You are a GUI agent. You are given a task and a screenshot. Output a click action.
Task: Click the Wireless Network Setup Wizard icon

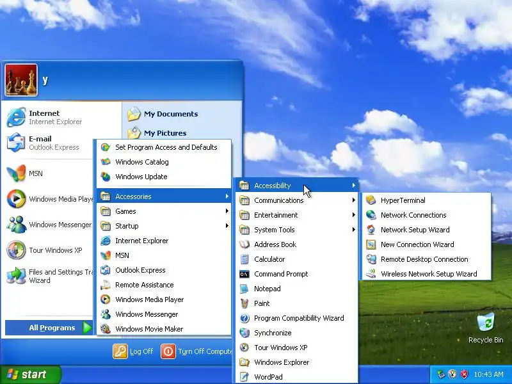pos(371,274)
